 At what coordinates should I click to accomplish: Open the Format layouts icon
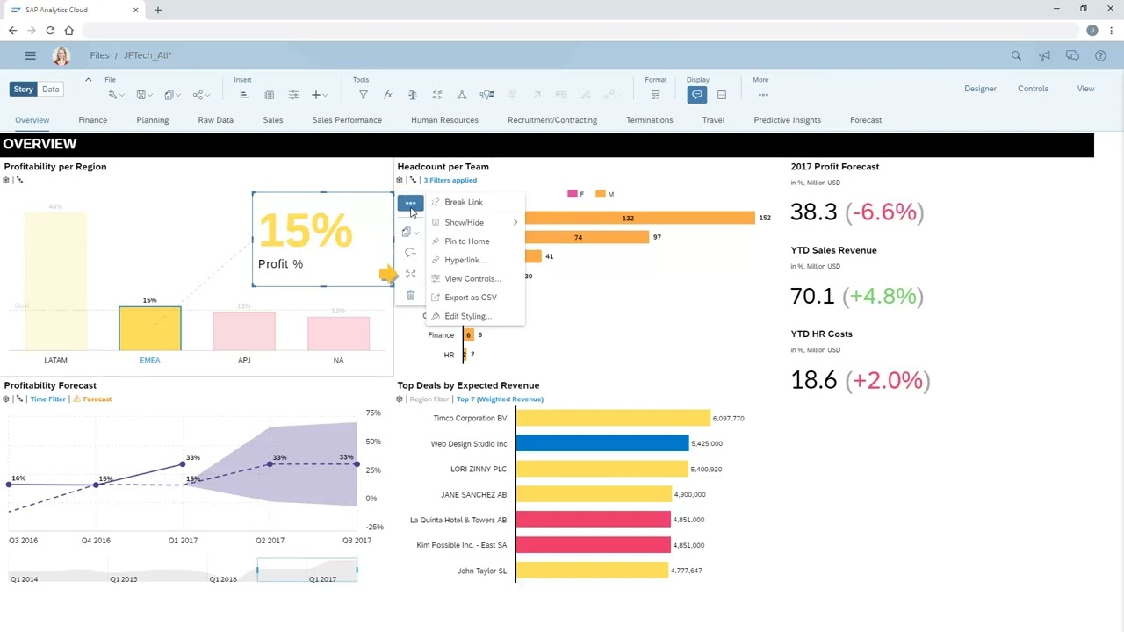tap(655, 95)
